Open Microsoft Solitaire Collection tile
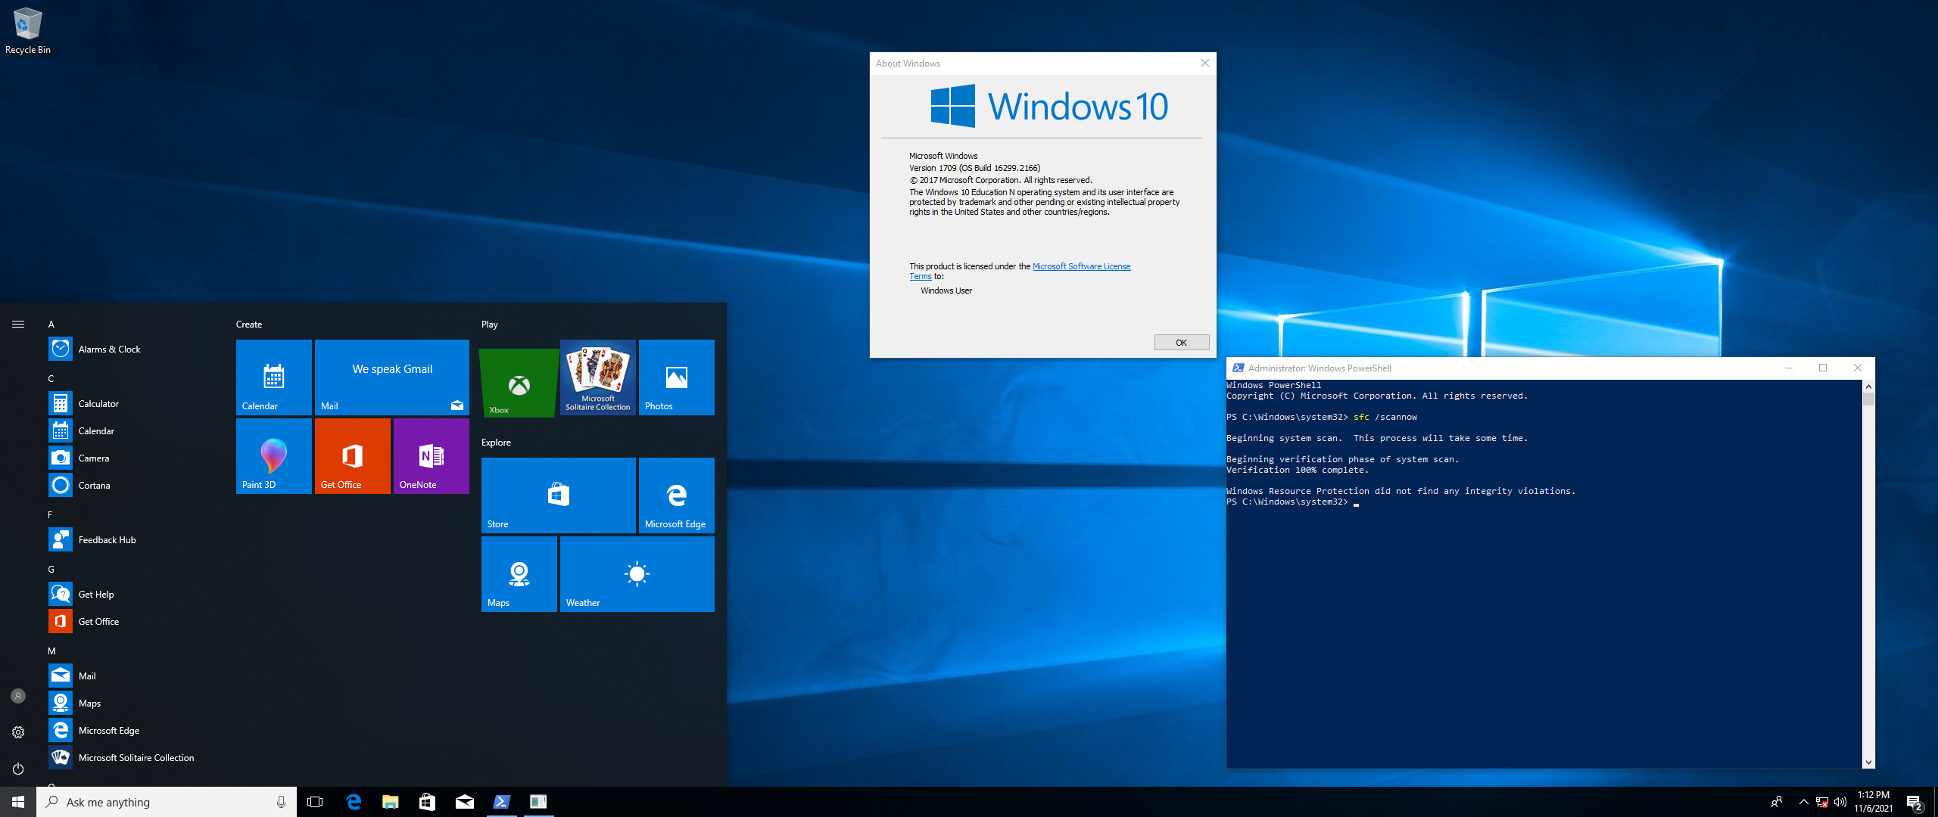The width and height of the screenshot is (1938, 817). tap(598, 377)
